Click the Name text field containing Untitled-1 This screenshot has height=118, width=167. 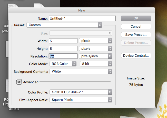click(82, 18)
